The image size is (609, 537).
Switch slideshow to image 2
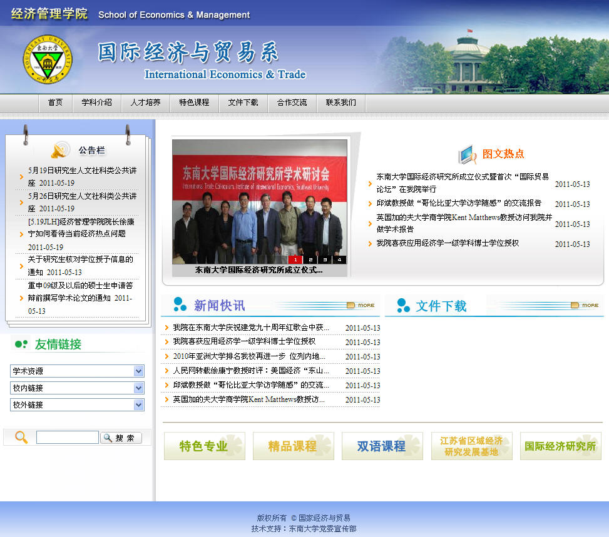point(310,259)
